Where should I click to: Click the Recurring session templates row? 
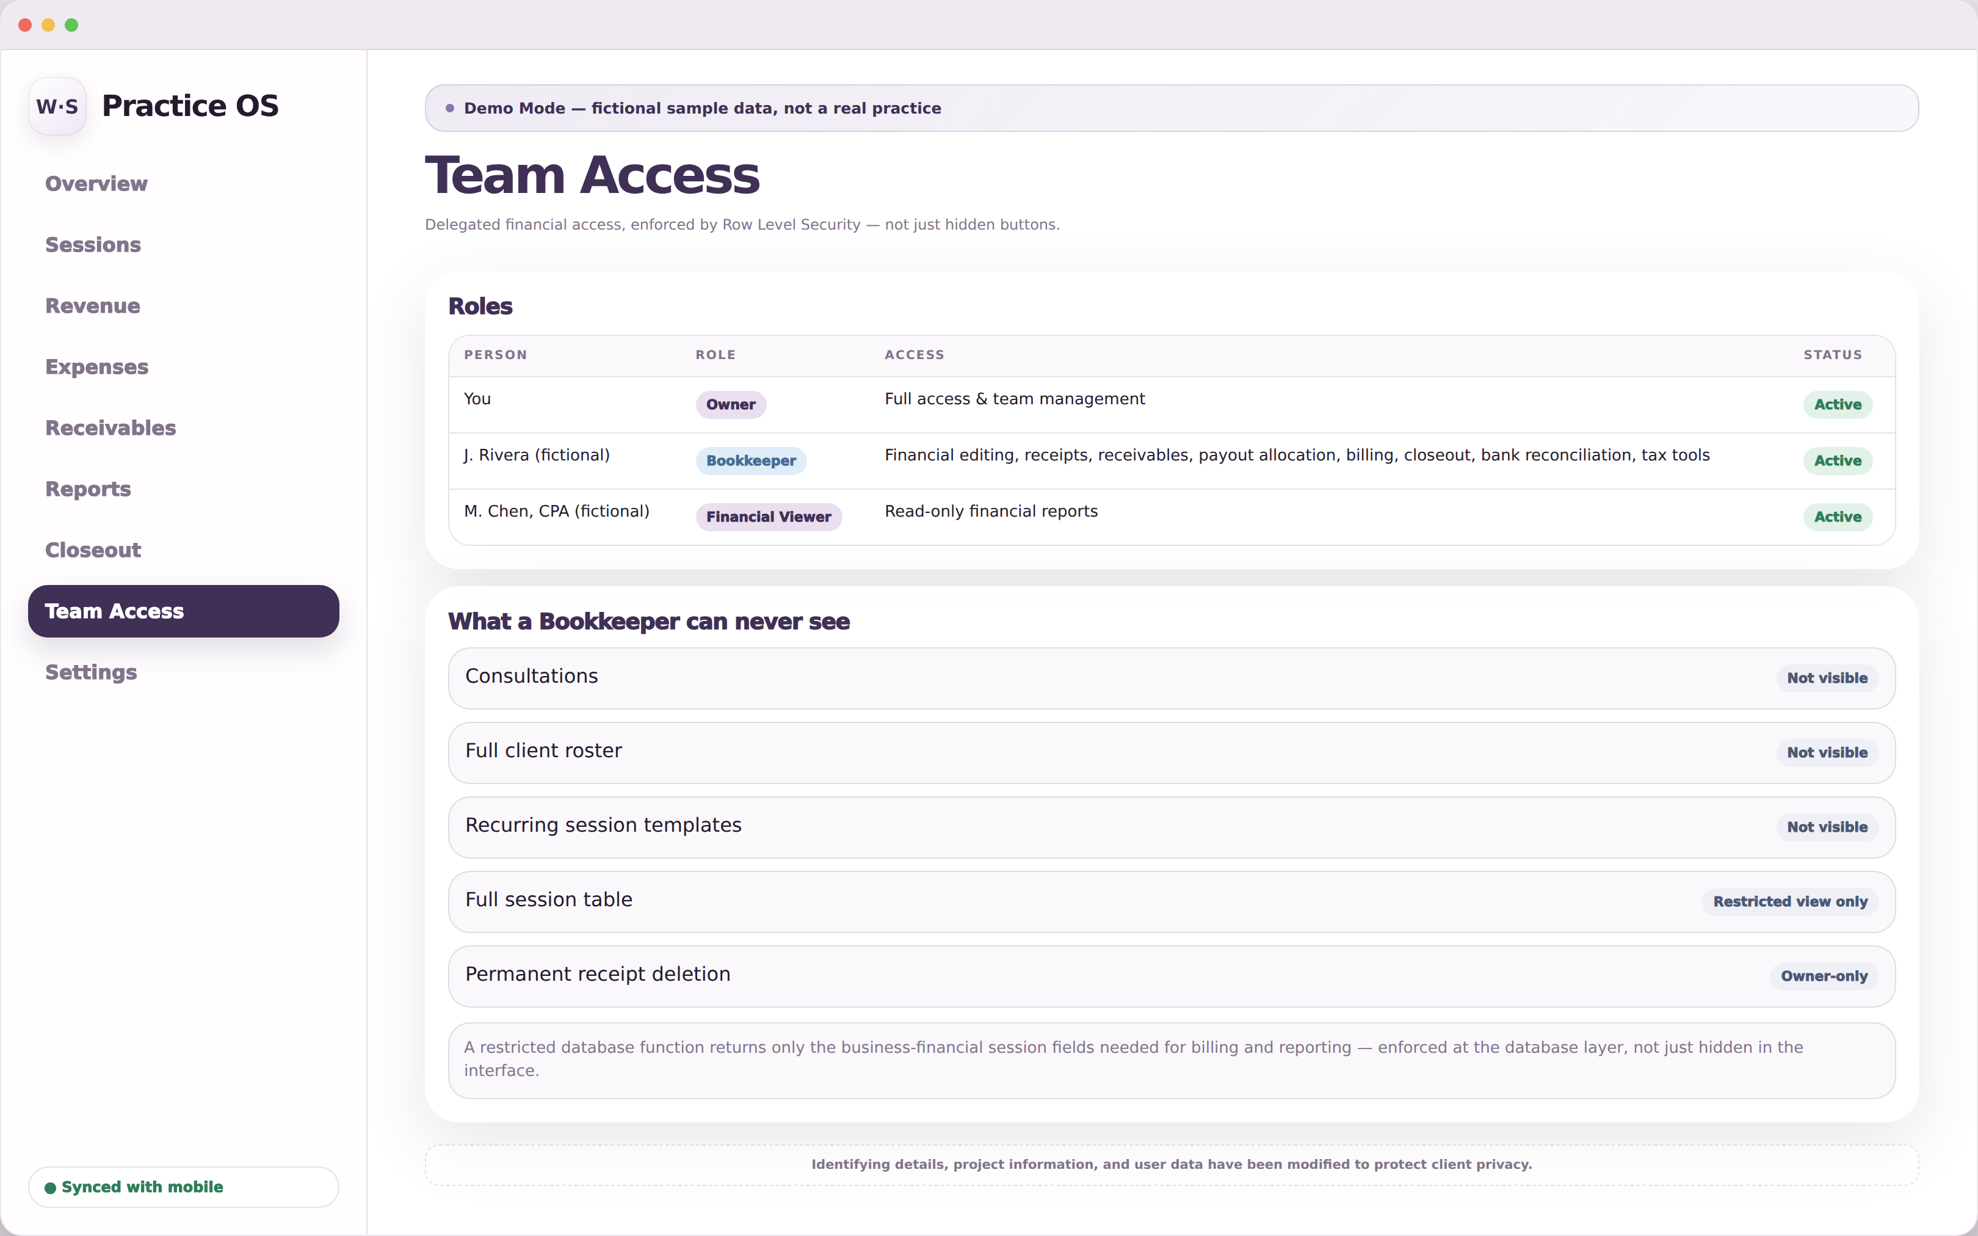(1171, 826)
